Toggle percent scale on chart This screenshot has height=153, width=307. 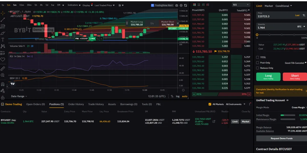[172, 96]
